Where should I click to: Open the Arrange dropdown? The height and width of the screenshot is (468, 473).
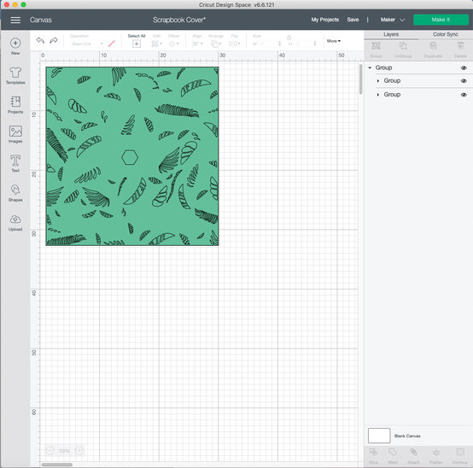click(x=216, y=44)
